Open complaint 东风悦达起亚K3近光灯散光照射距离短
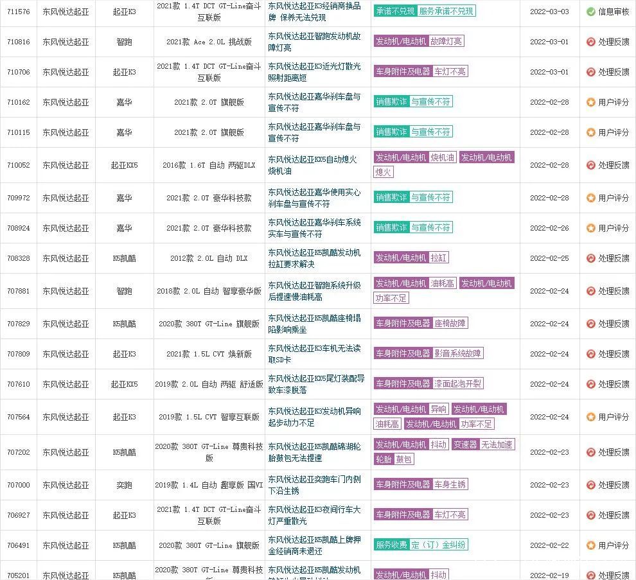Image resolution: width=636 pixels, height=580 pixels. 314,72
